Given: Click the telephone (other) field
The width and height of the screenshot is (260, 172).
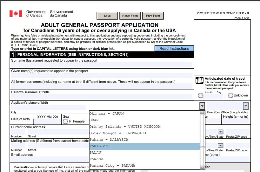Looking at the screenshot, I should click(x=227, y=159).
